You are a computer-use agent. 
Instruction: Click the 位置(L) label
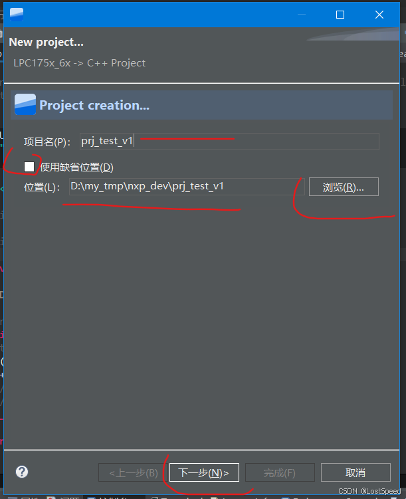(42, 187)
